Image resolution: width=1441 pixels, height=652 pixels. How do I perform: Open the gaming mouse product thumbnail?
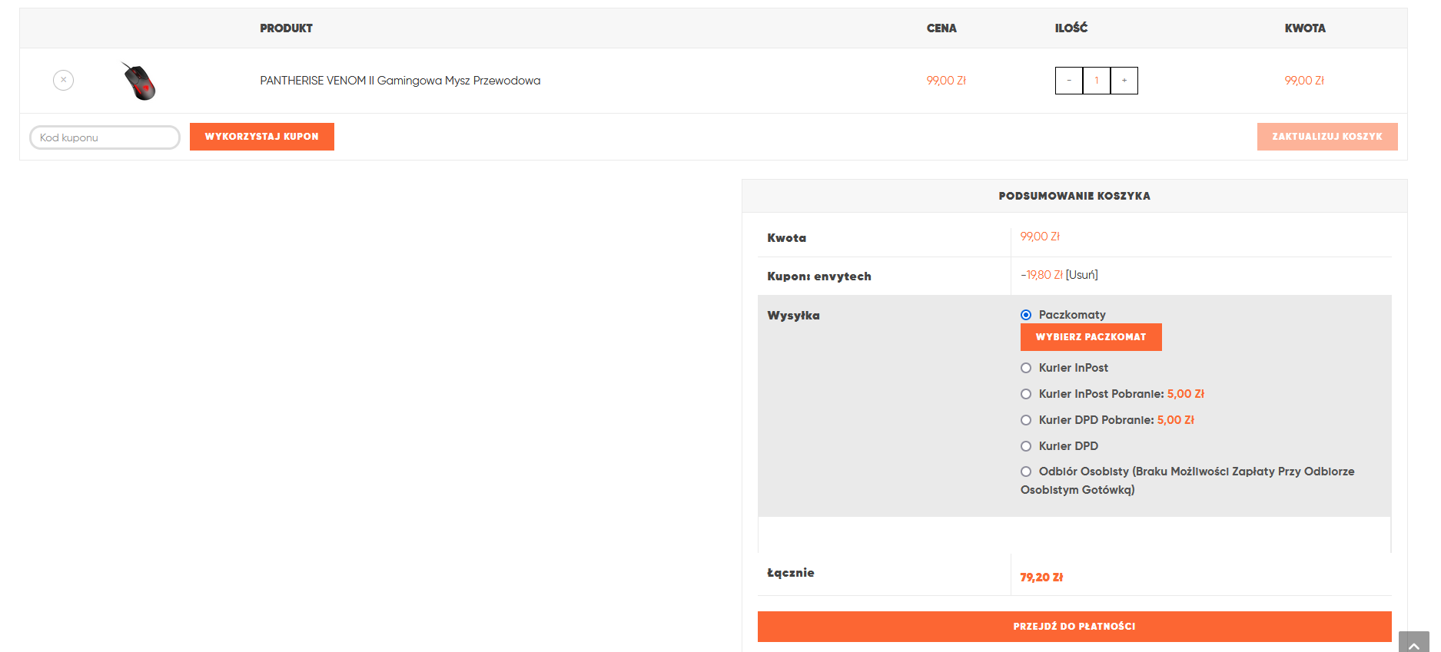[138, 81]
